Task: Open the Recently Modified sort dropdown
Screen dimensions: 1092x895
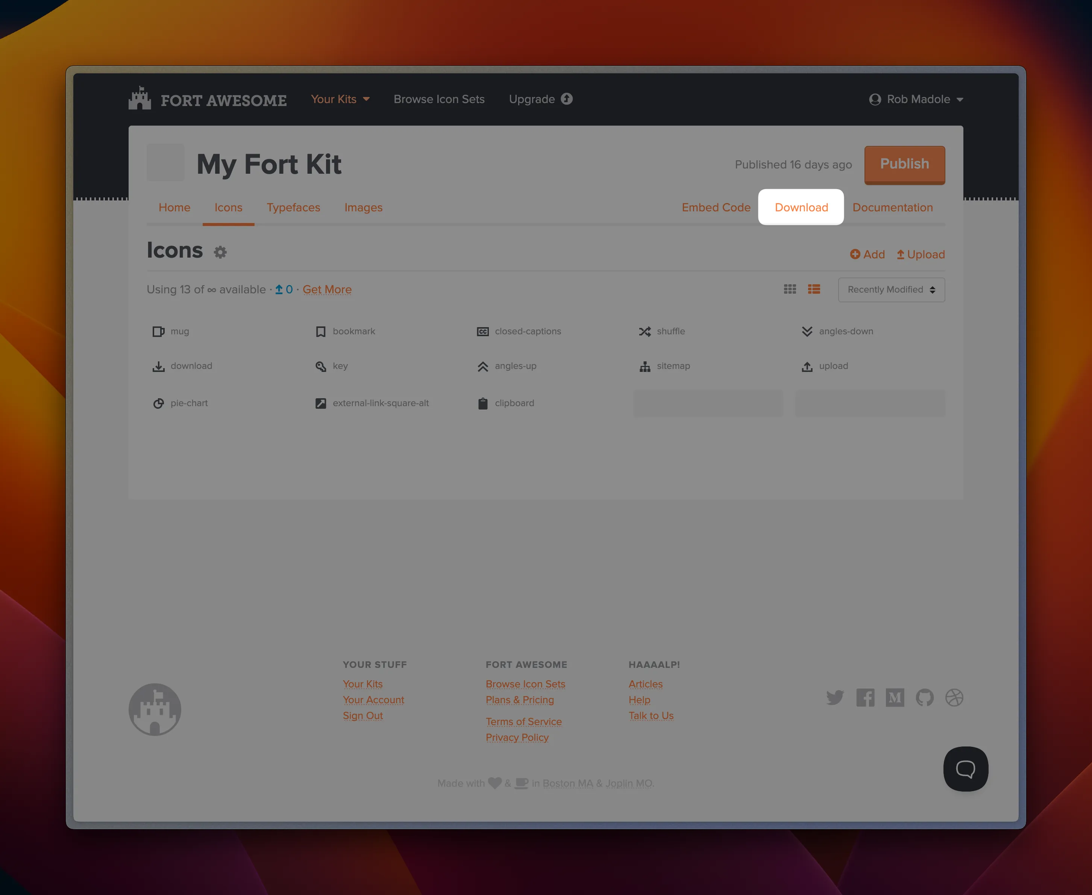Action: click(x=891, y=289)
